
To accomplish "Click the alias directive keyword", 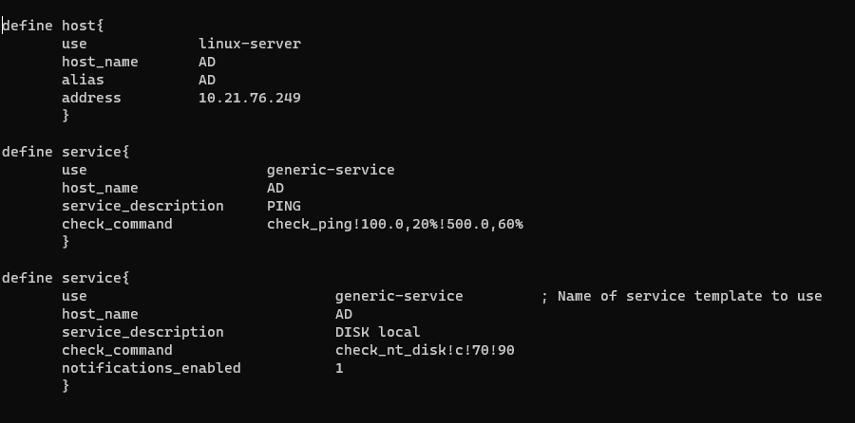I will pyautogui.click(x=83, y=80).
